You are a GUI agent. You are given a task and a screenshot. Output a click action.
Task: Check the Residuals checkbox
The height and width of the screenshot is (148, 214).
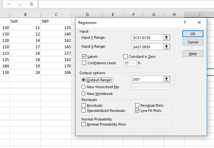point(84,105)
